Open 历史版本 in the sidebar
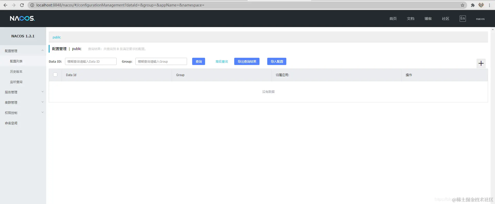Viewport: 495px width, 204px height. (x=16, y=71)
